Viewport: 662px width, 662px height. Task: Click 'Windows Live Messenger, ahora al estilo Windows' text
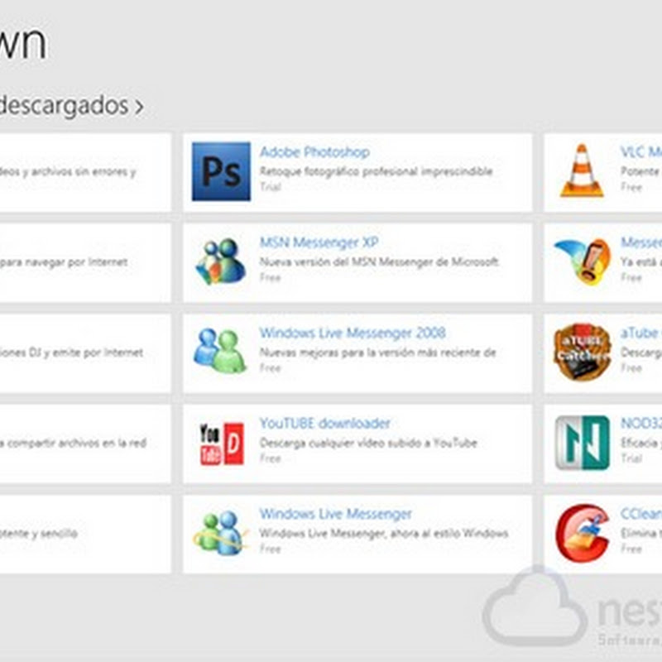[384, 533]
